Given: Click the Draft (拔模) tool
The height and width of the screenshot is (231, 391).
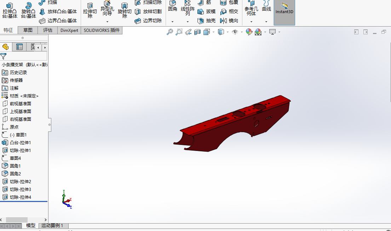Looking at the screenshot, I should (x=207, y=11).
